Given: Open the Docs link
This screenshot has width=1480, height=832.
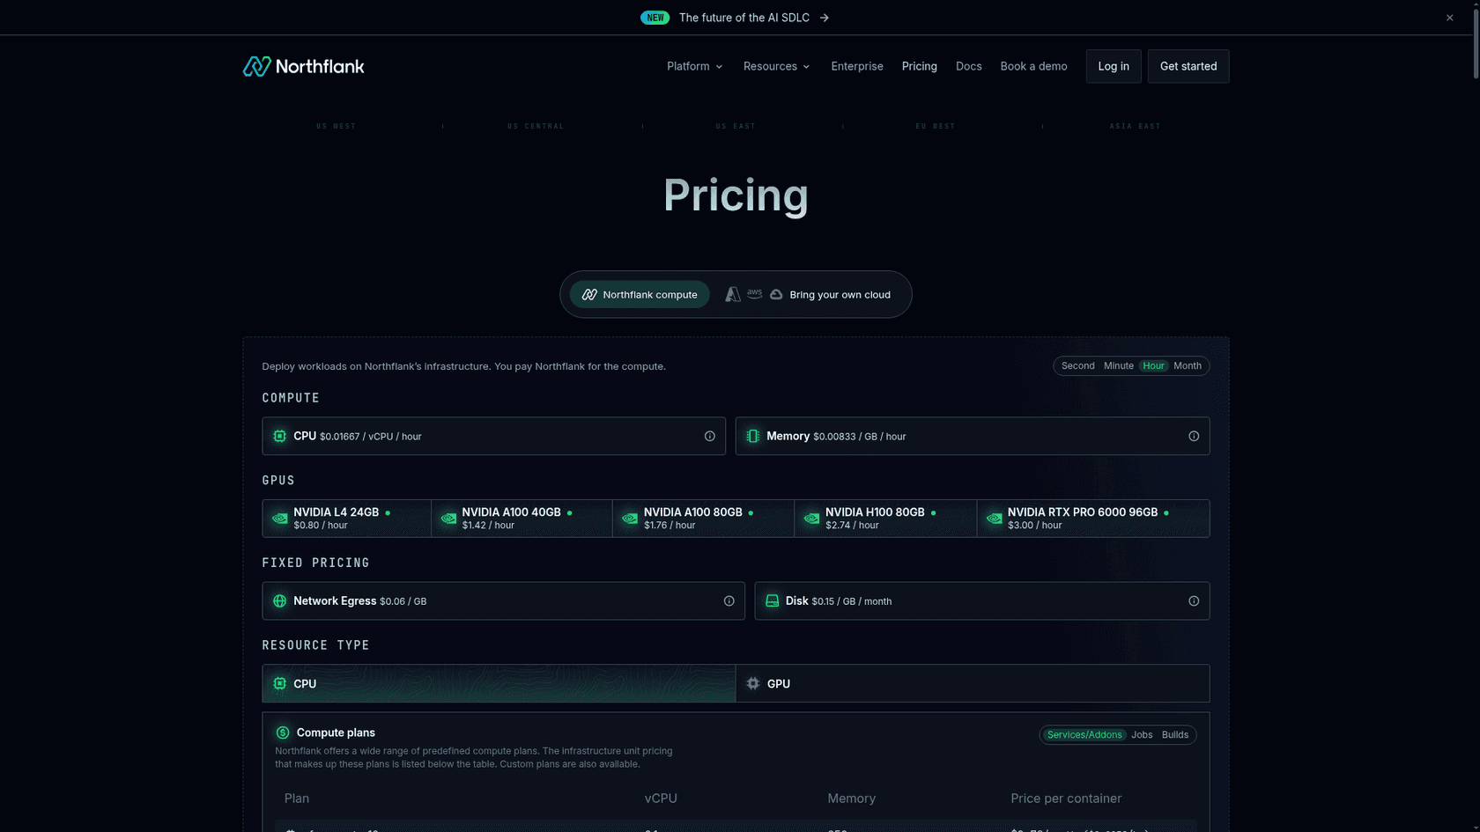Looking at the screenshot, I should pos(969,66).
